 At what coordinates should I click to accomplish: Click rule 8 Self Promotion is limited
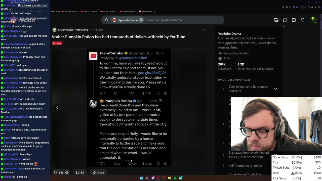coord(245,166)
